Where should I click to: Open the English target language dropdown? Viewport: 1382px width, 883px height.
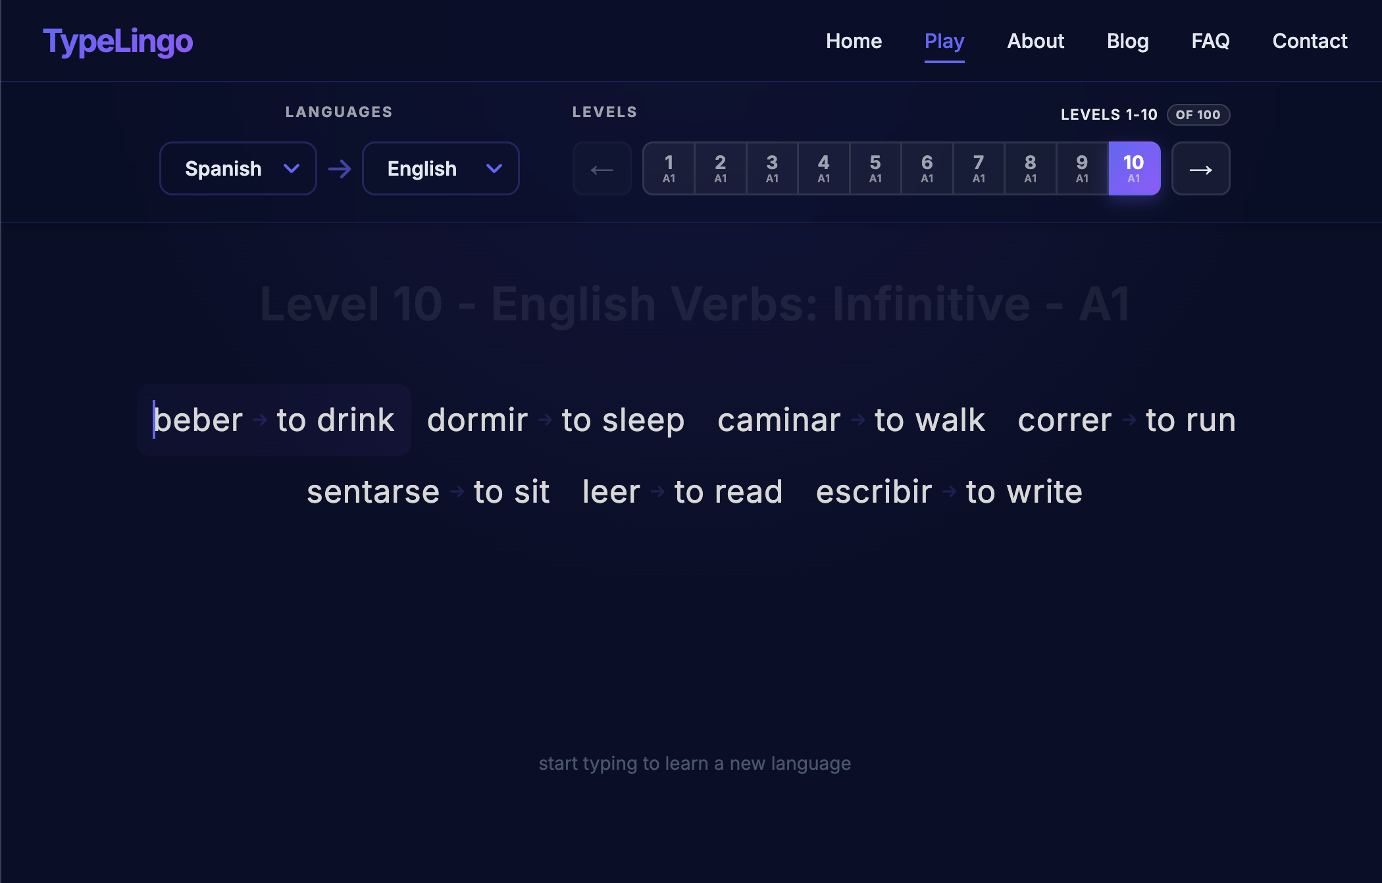click(x=441, y=169)
